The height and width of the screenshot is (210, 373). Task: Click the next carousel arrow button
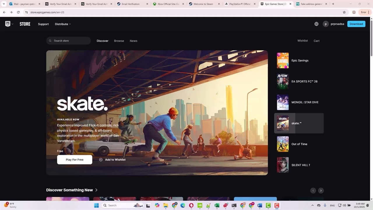[321, 190]
